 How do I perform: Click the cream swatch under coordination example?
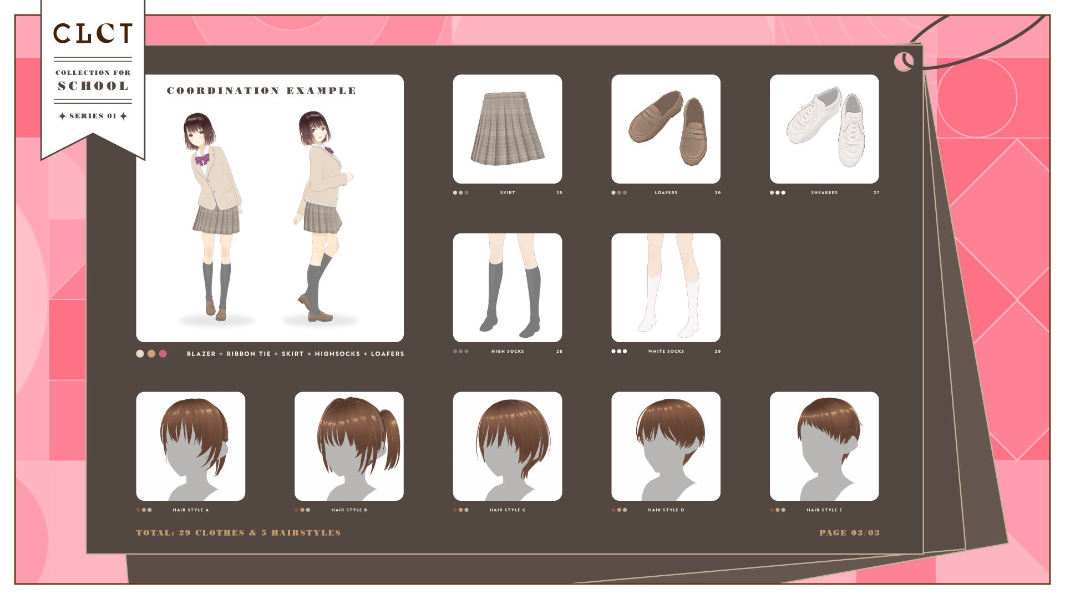(x=140, y=354)
